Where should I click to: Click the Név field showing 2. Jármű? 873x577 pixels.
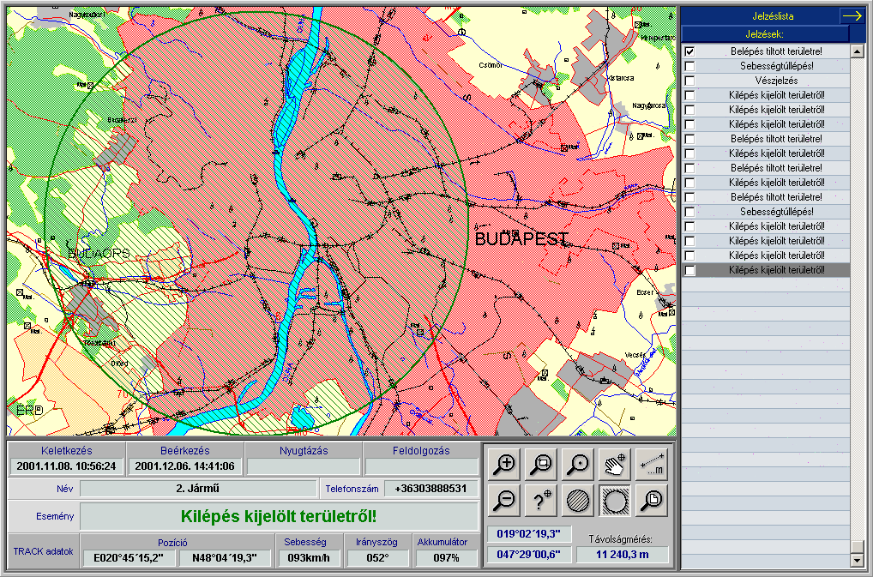198,489
